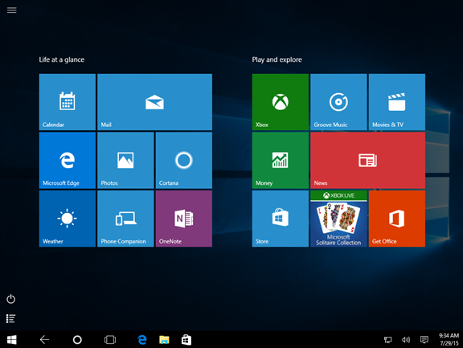The height and width of the screenshot is (348, 463).
Task: Click the 'Life at a glance' group title
Action: (62, 59)
